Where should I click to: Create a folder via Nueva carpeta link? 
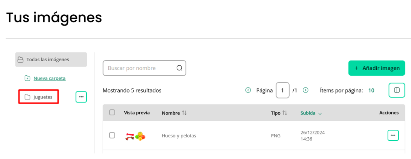(50, 78)
